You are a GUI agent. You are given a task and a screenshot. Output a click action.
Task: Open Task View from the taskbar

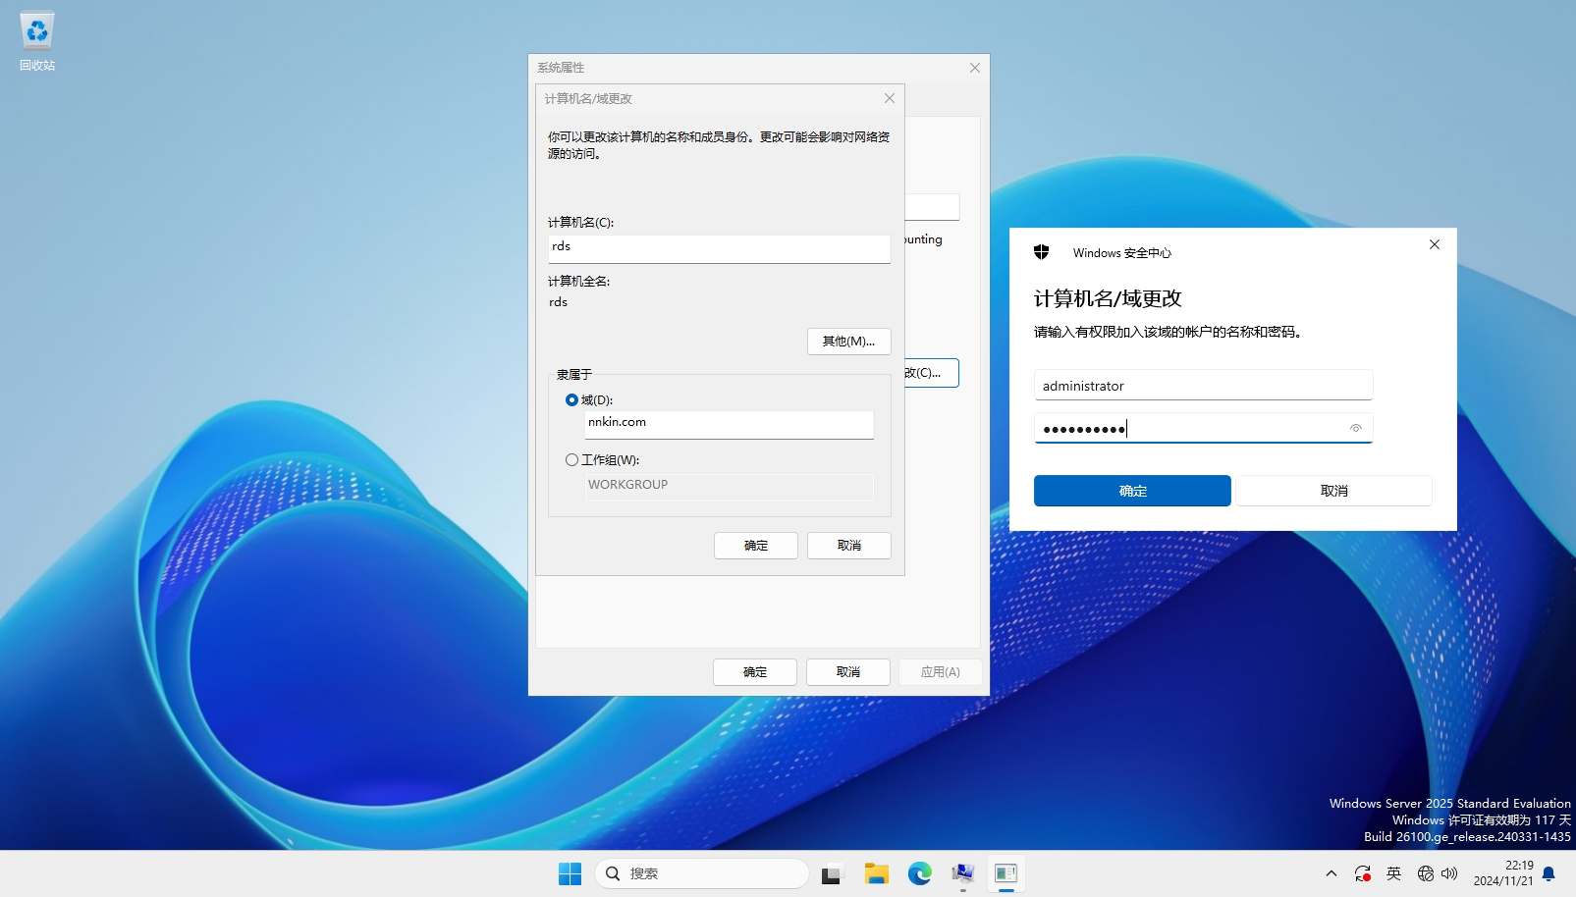[x=833, y=873]
